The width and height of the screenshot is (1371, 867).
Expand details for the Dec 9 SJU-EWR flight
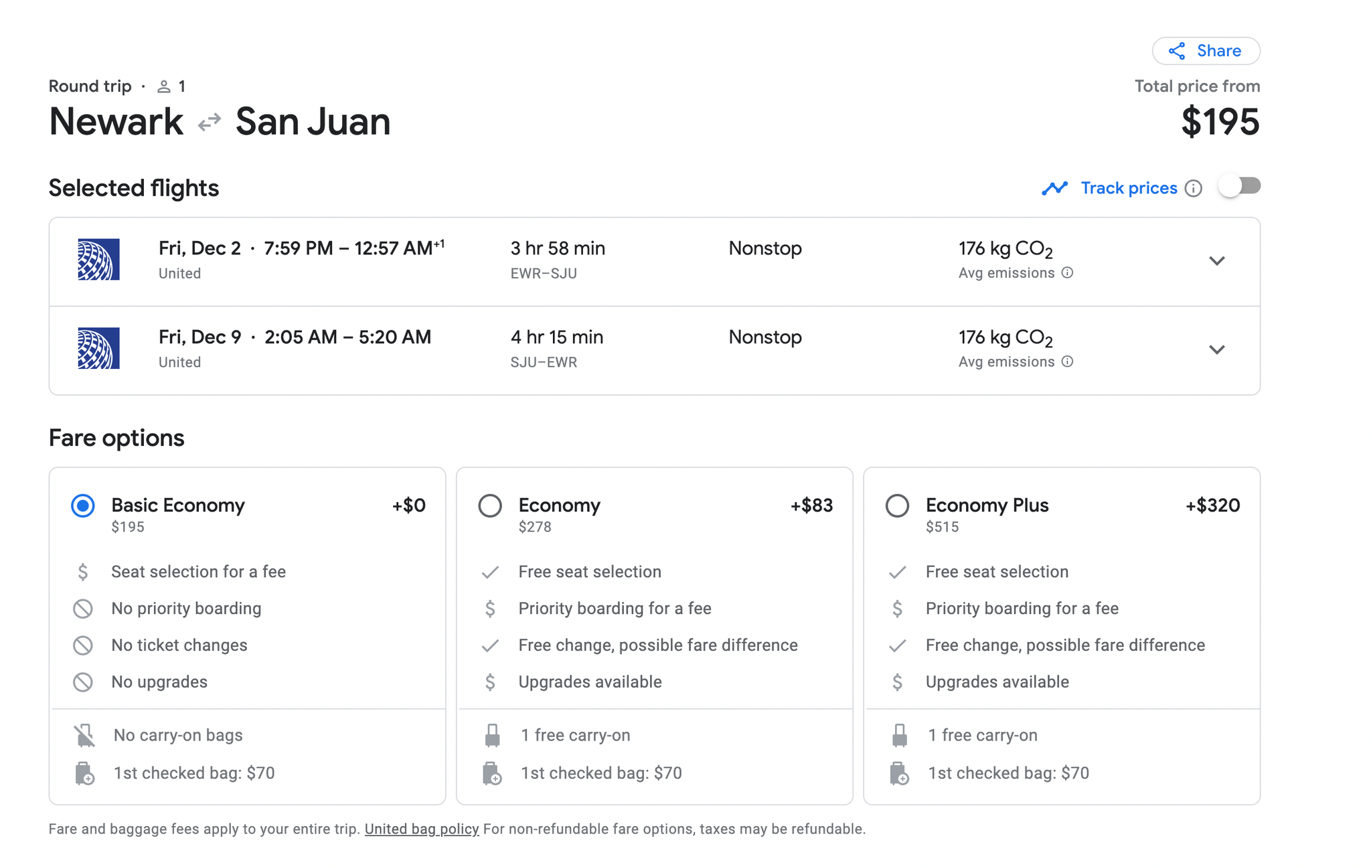pyautogui.click(x=1218, y=349)
